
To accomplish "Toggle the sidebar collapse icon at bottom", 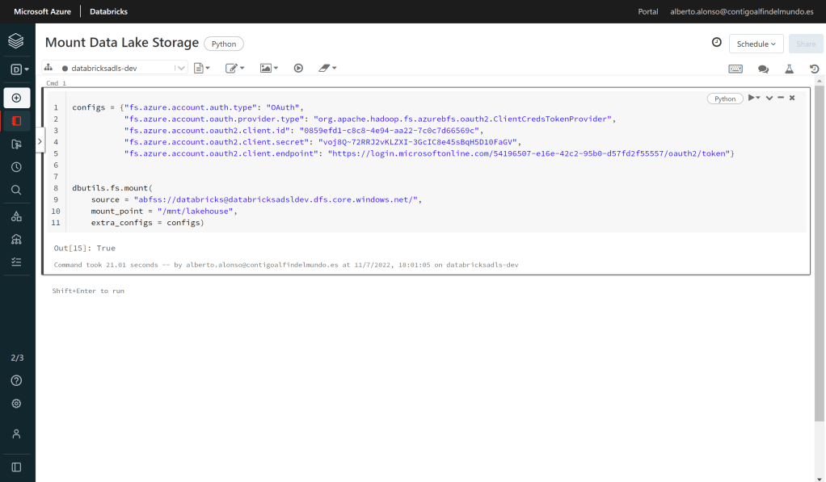I will point(16,467).
